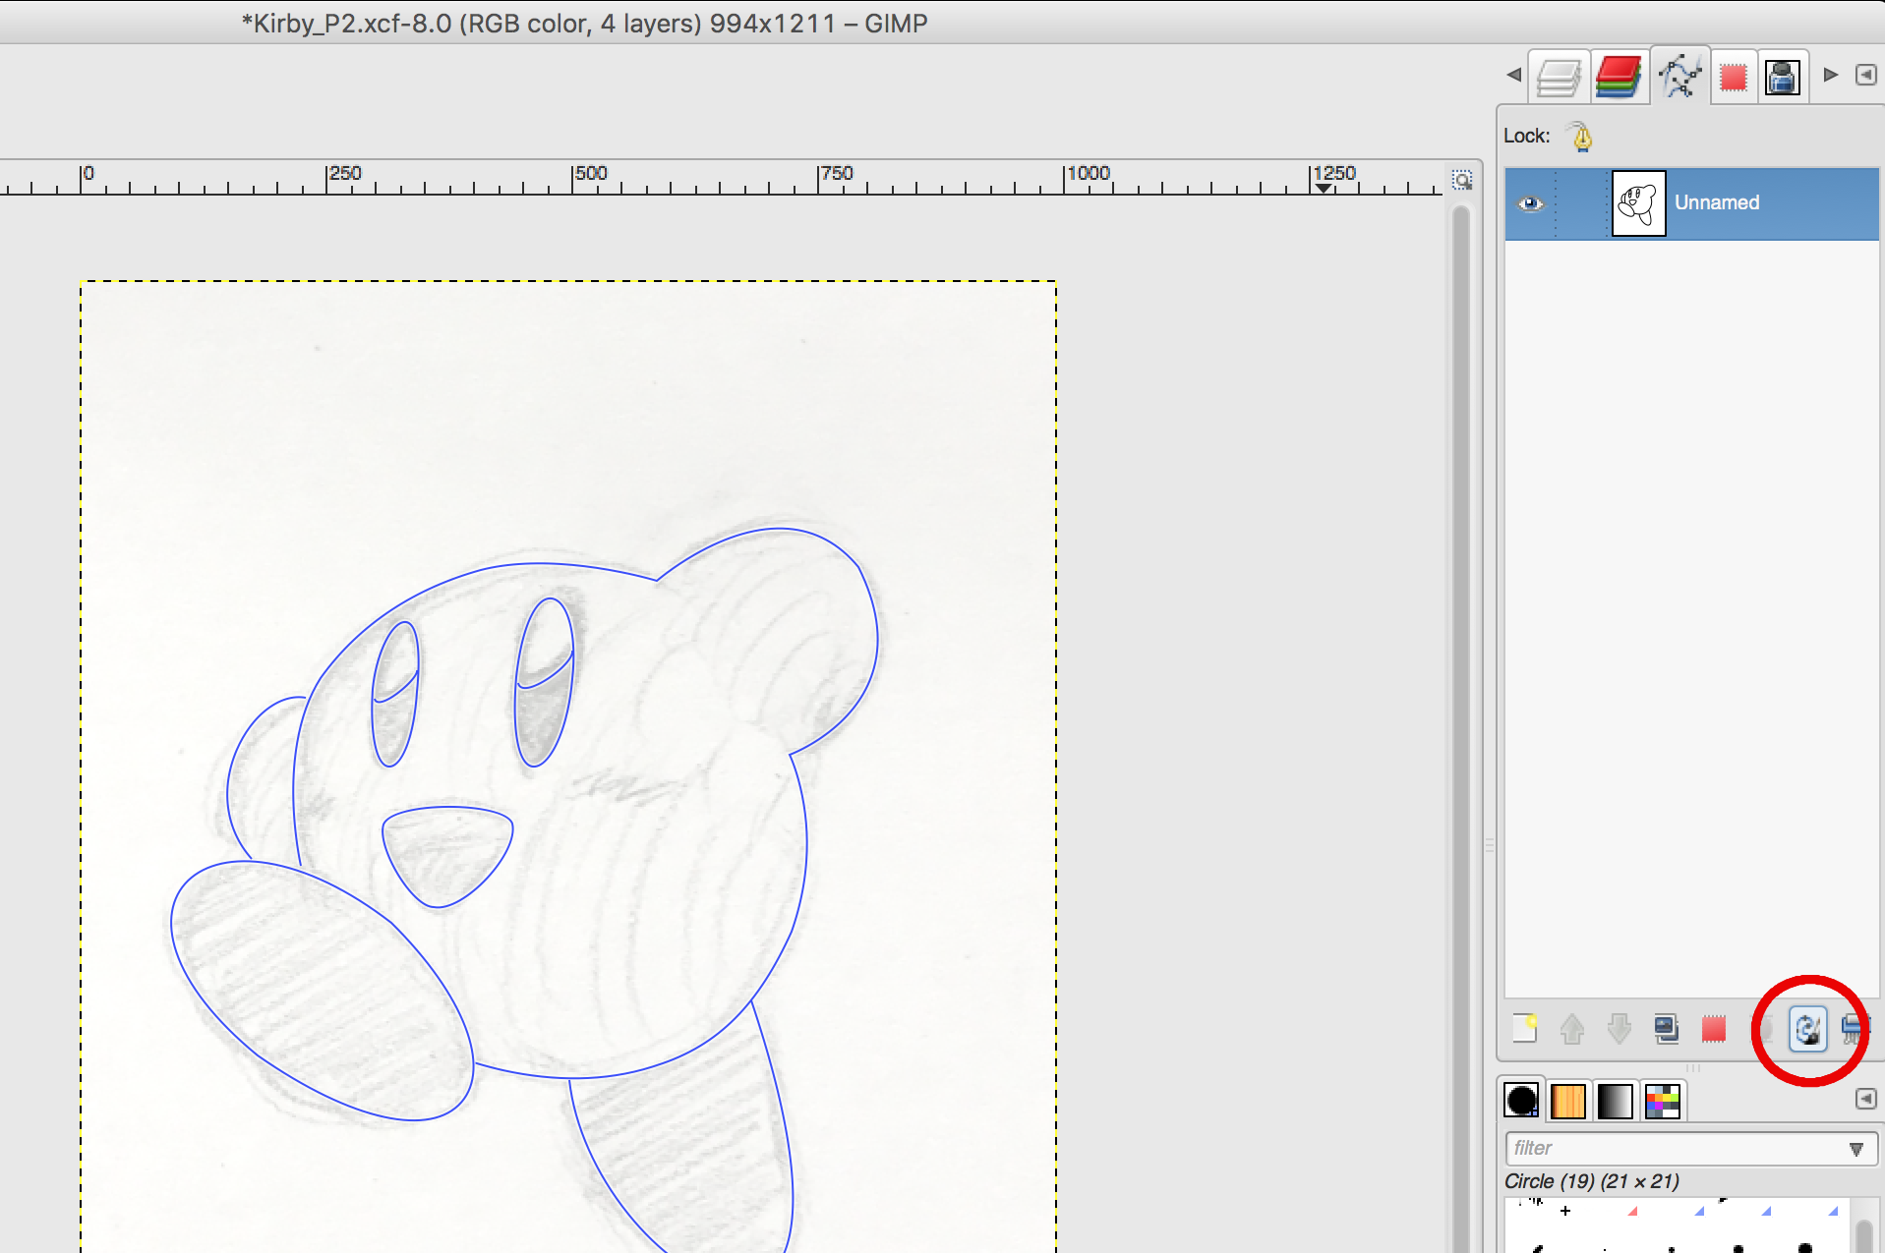Viewport: 1885px width, 1253px height.
Task: Expand the brush filter dropdown arrow
Action: [x=1856, y=1149]
